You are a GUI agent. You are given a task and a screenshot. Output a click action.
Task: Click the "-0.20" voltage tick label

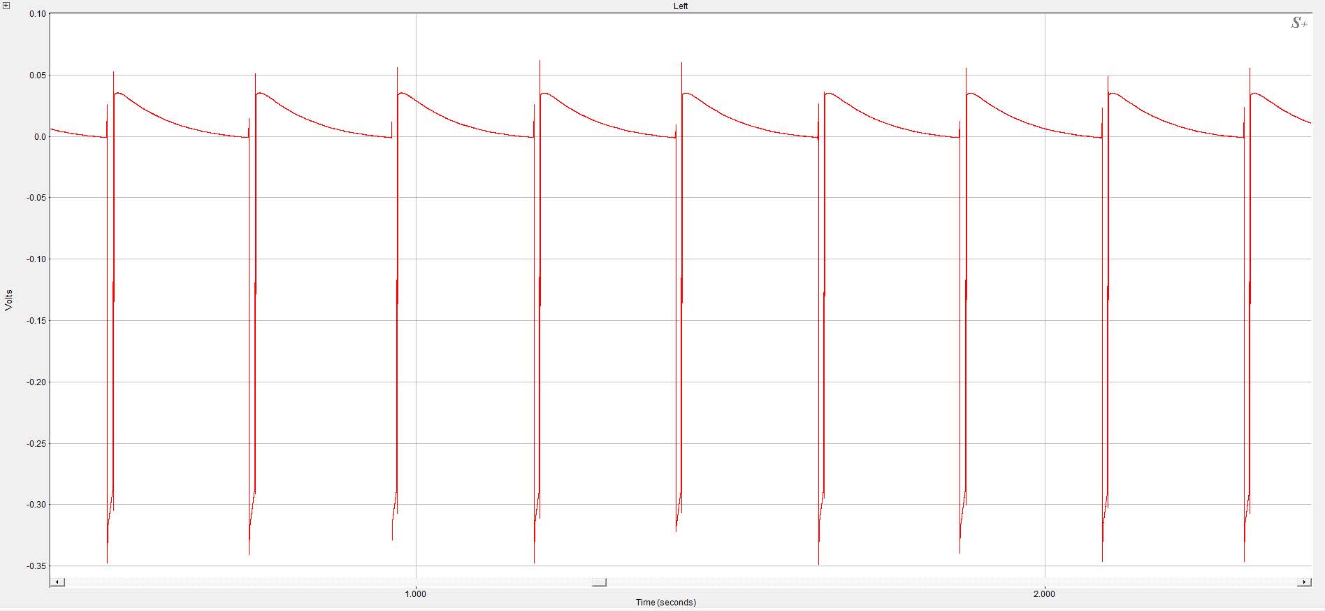36,382
